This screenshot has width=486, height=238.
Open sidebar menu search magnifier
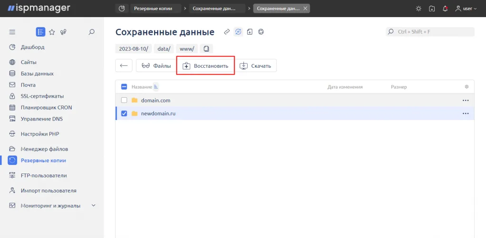[92, 32]
